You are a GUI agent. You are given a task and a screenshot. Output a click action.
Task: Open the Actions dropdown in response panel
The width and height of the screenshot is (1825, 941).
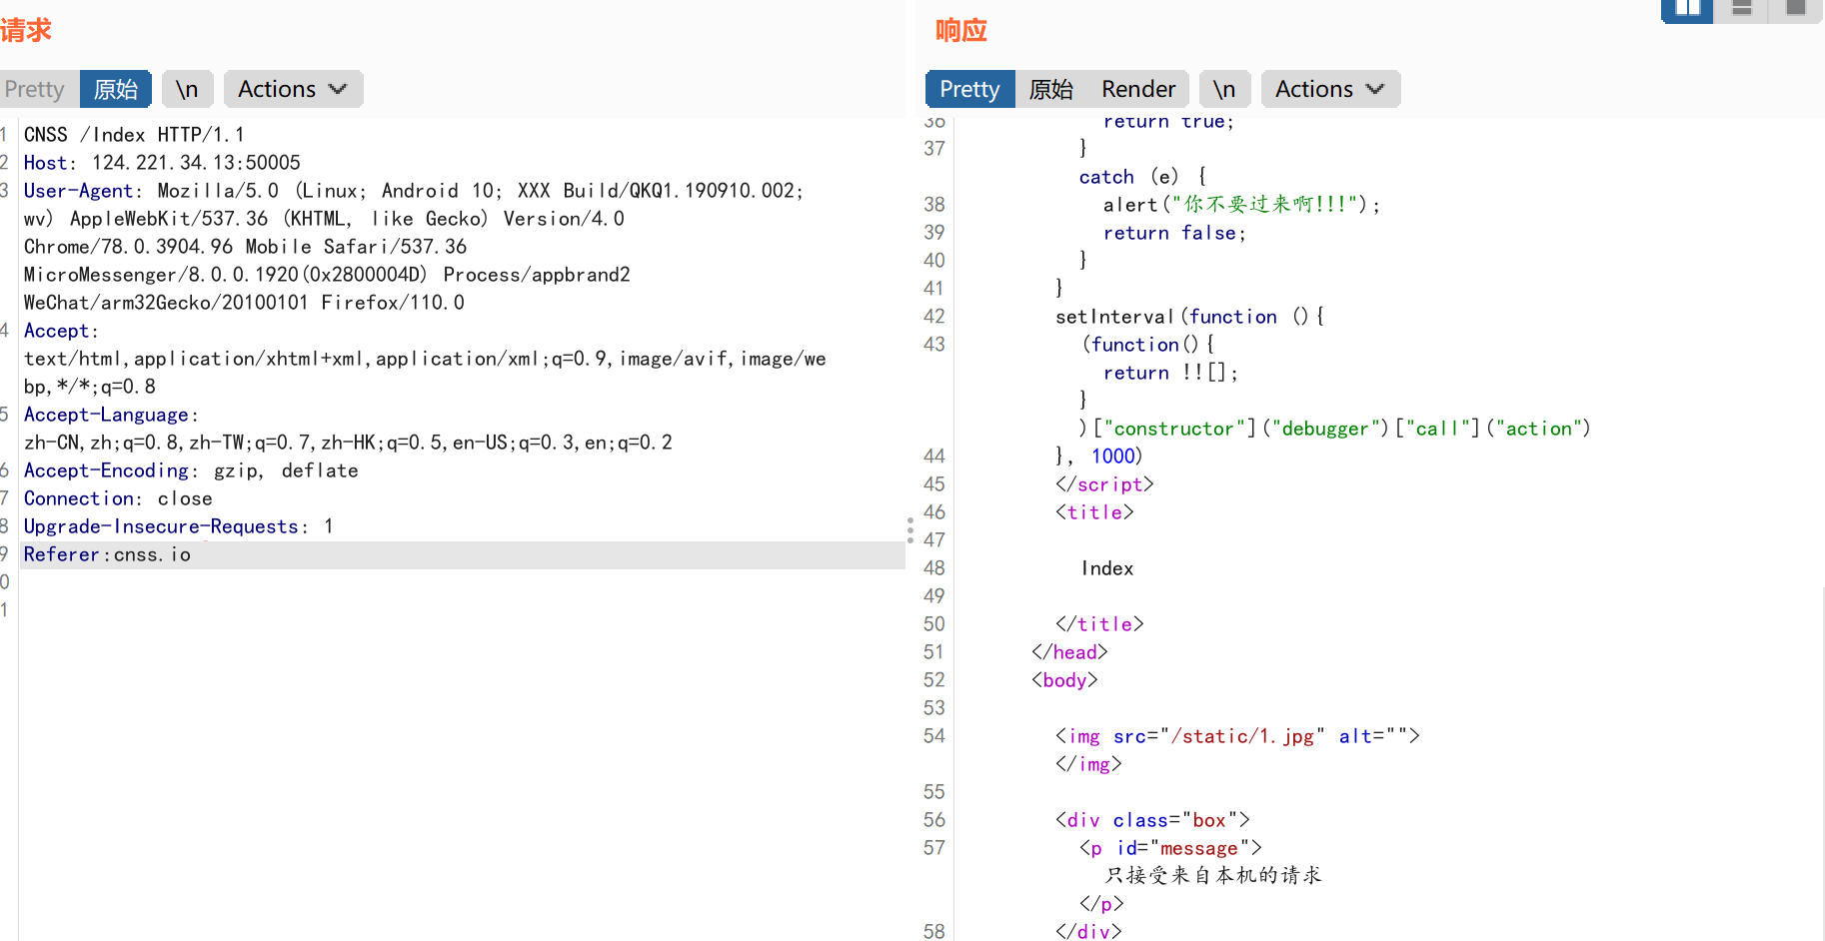pyautogui.click(x=1330, y=89)
